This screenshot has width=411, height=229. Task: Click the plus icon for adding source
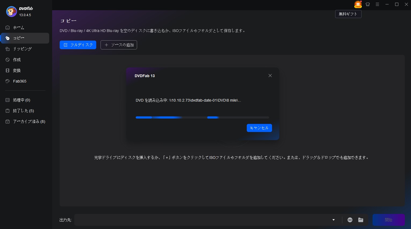tap(106, 45)
